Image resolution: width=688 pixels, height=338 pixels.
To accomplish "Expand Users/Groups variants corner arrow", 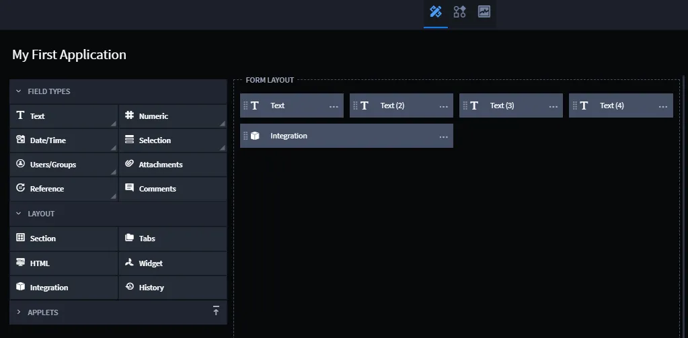I will [114, 172].
